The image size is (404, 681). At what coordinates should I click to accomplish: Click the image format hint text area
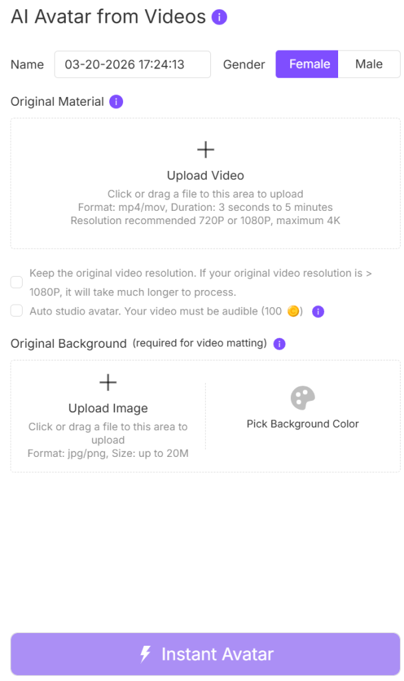[x=108, y=454]
